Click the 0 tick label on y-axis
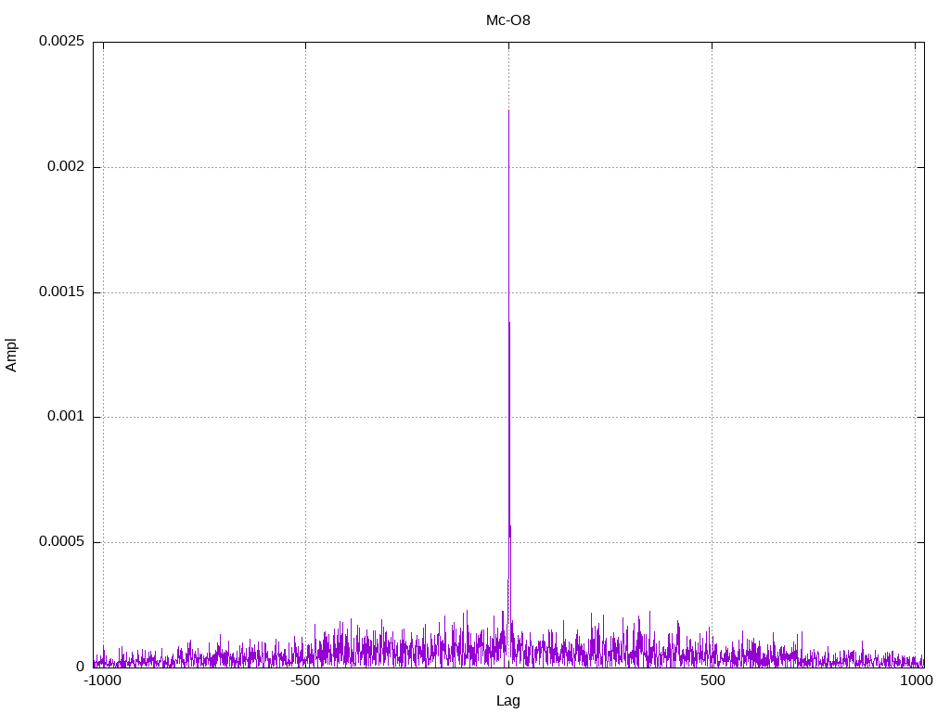The height and width of the screenshot is (713, 950). coord(80,667)
